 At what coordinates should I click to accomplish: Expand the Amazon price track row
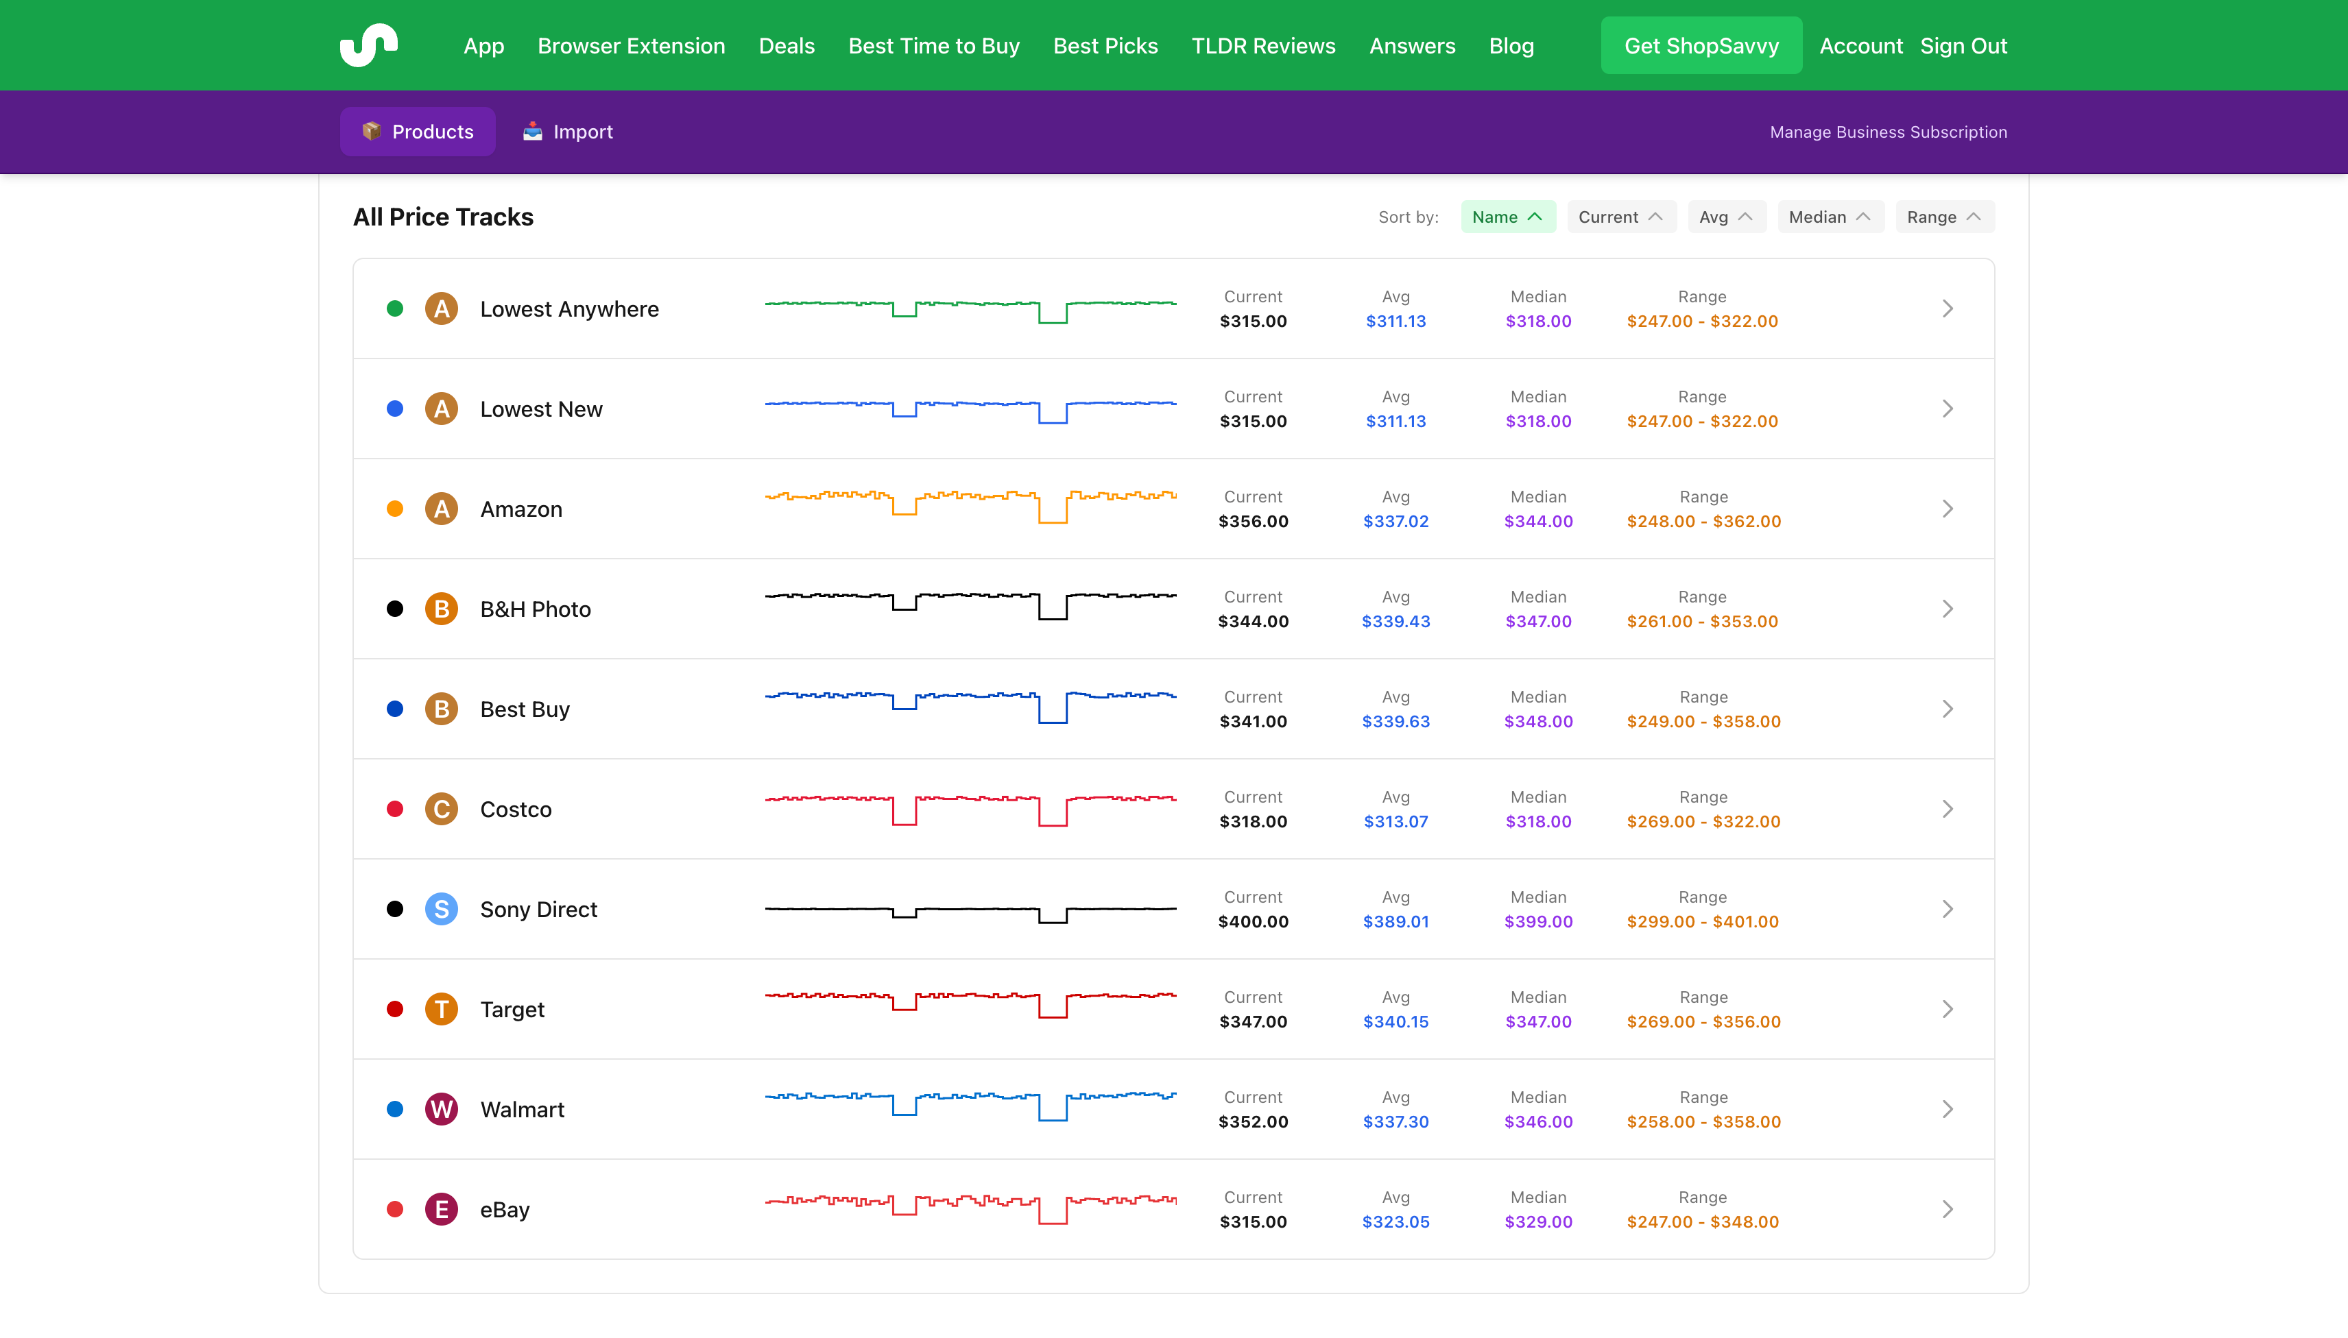[1948, 508]
